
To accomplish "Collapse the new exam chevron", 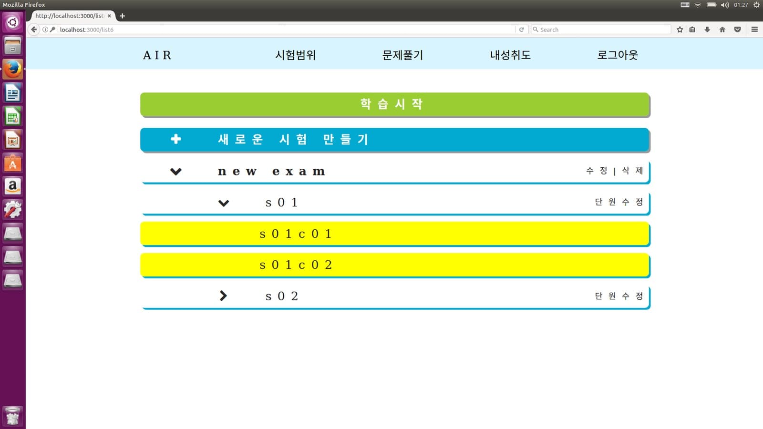I will [176, 172].
